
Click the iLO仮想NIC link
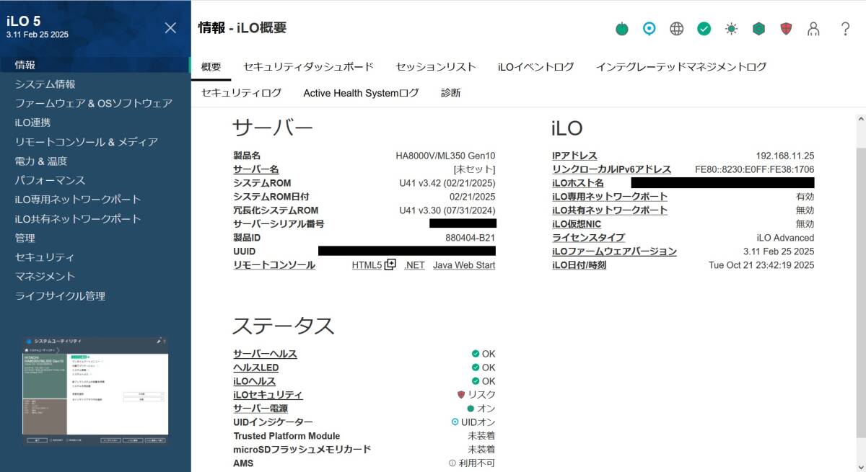577,224
